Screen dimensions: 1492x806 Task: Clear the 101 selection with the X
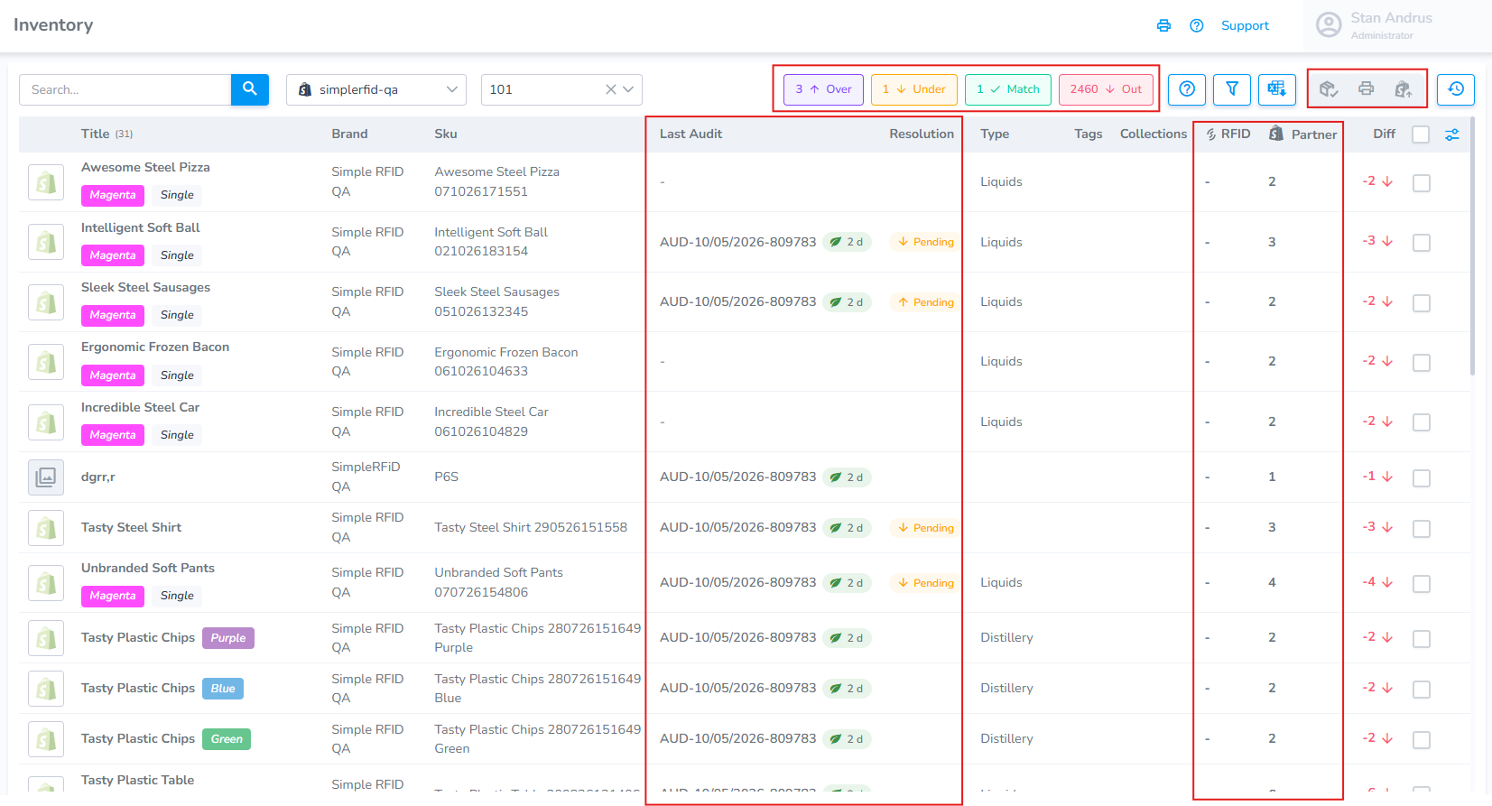pyautogui.click(x=611, y=89)
